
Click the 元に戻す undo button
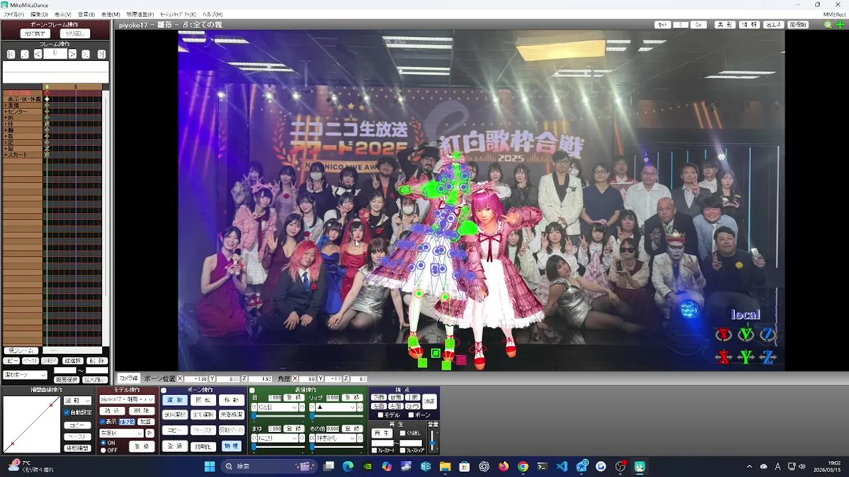34,34
